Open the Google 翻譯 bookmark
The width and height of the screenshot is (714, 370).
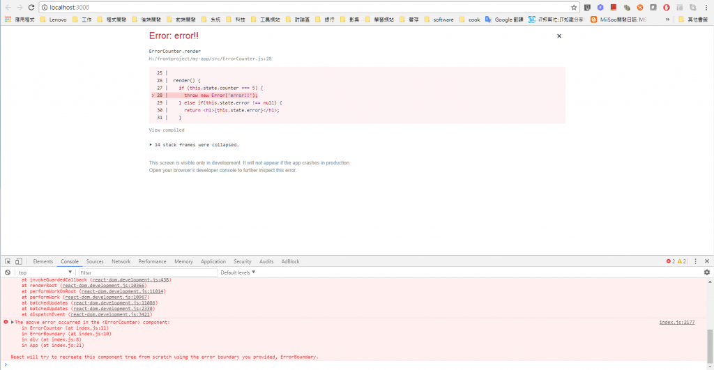504,20
